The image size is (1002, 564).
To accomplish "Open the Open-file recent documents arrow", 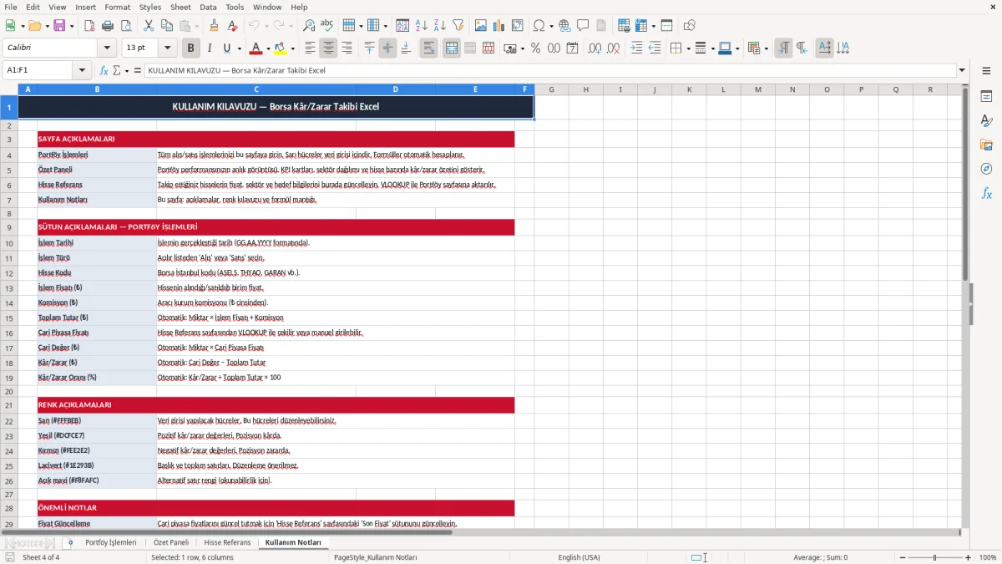I will (x=46, y=26).
